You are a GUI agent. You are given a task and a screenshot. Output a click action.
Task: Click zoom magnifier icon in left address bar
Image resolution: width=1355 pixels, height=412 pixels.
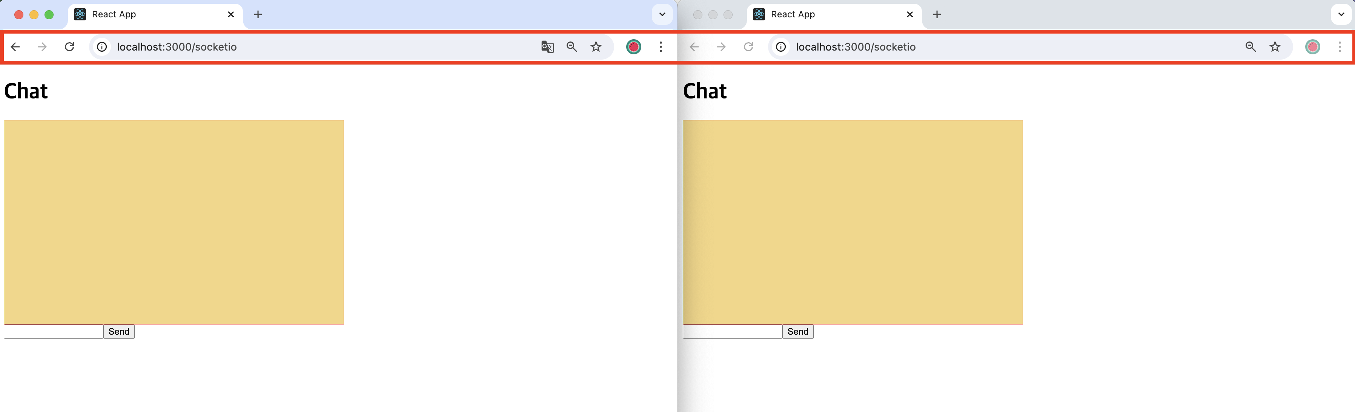[x=572, y=47]
